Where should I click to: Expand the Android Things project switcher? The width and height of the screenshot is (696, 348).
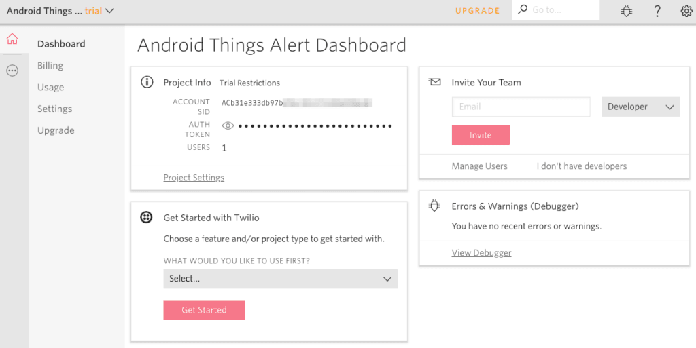tap(60, 11)
